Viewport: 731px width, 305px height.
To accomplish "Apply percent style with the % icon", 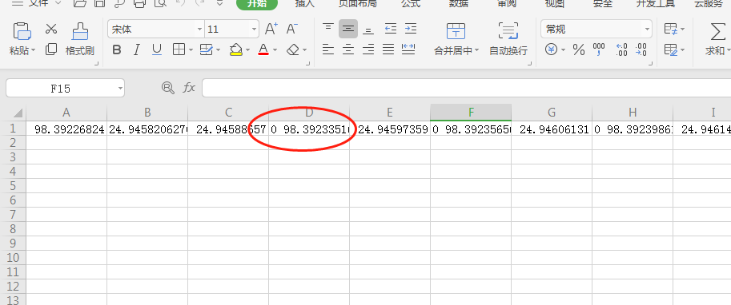I will coord(579,50).
